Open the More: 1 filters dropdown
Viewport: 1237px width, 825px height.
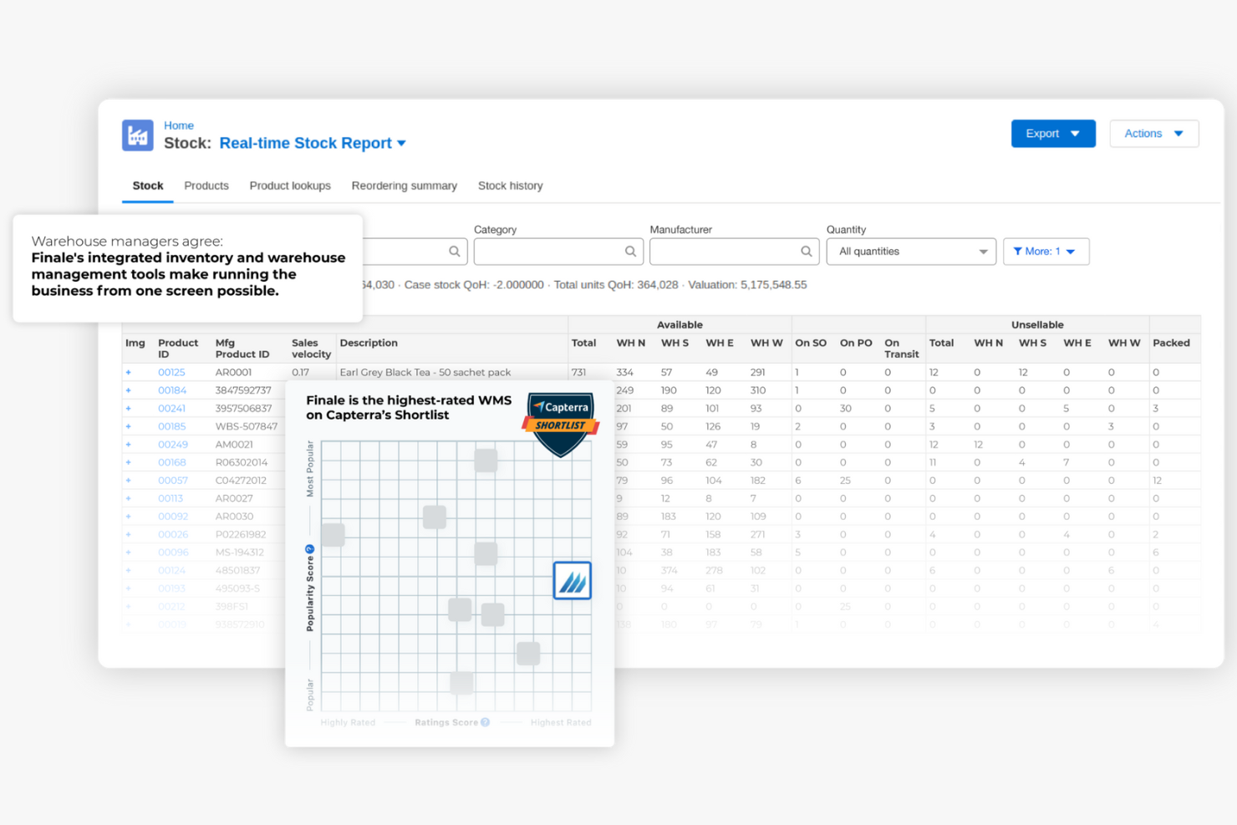pyautogui.click(x=1046, y=252)
